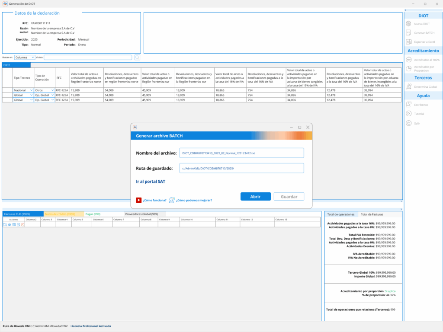
Task: Switch to the Pagos (999) tab
Action: point(93,214)
